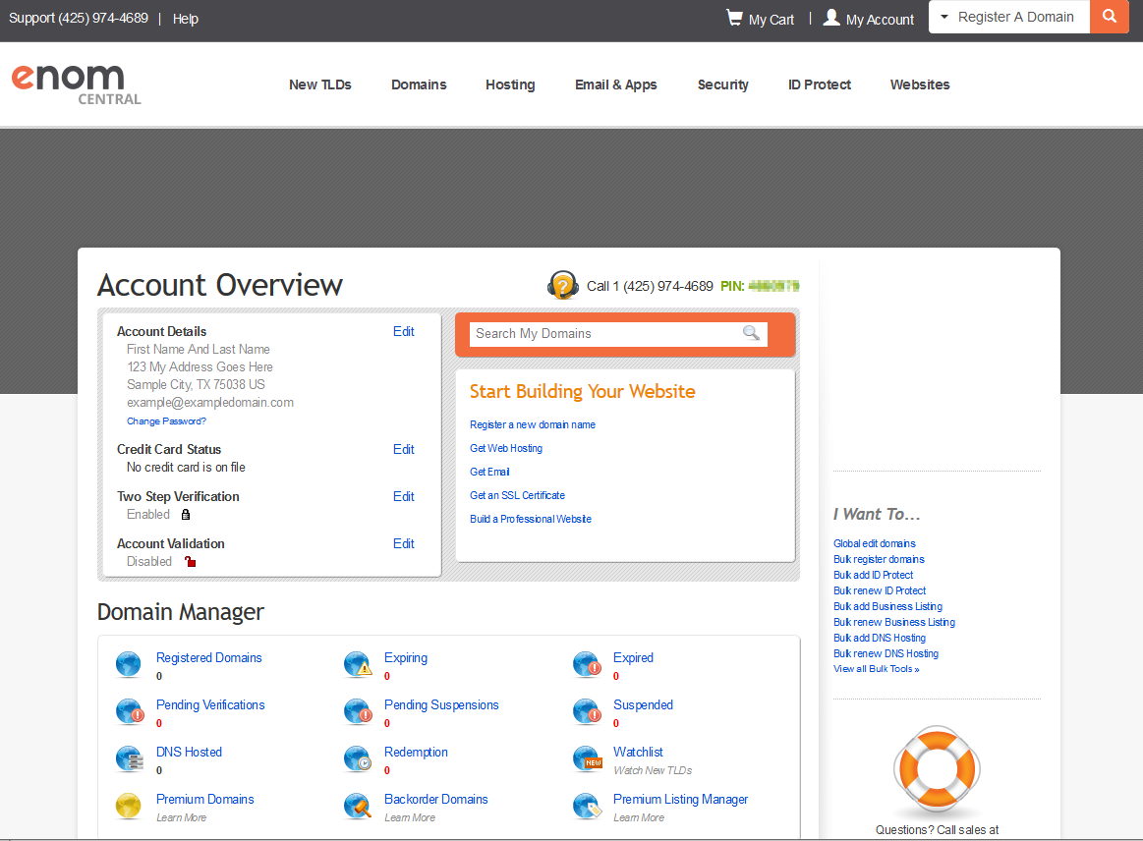Edit Two Step Verification settings
The height and width of the screenshot is (841, 1143).
click(x=403, y=496)
